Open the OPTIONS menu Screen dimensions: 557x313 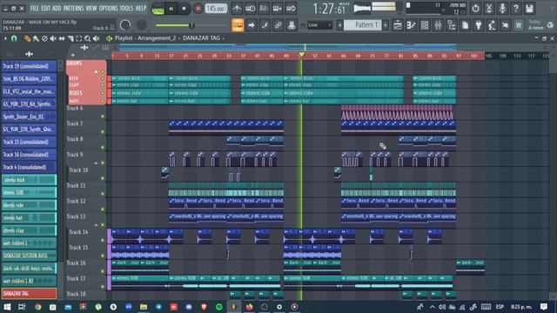[108, 8]
